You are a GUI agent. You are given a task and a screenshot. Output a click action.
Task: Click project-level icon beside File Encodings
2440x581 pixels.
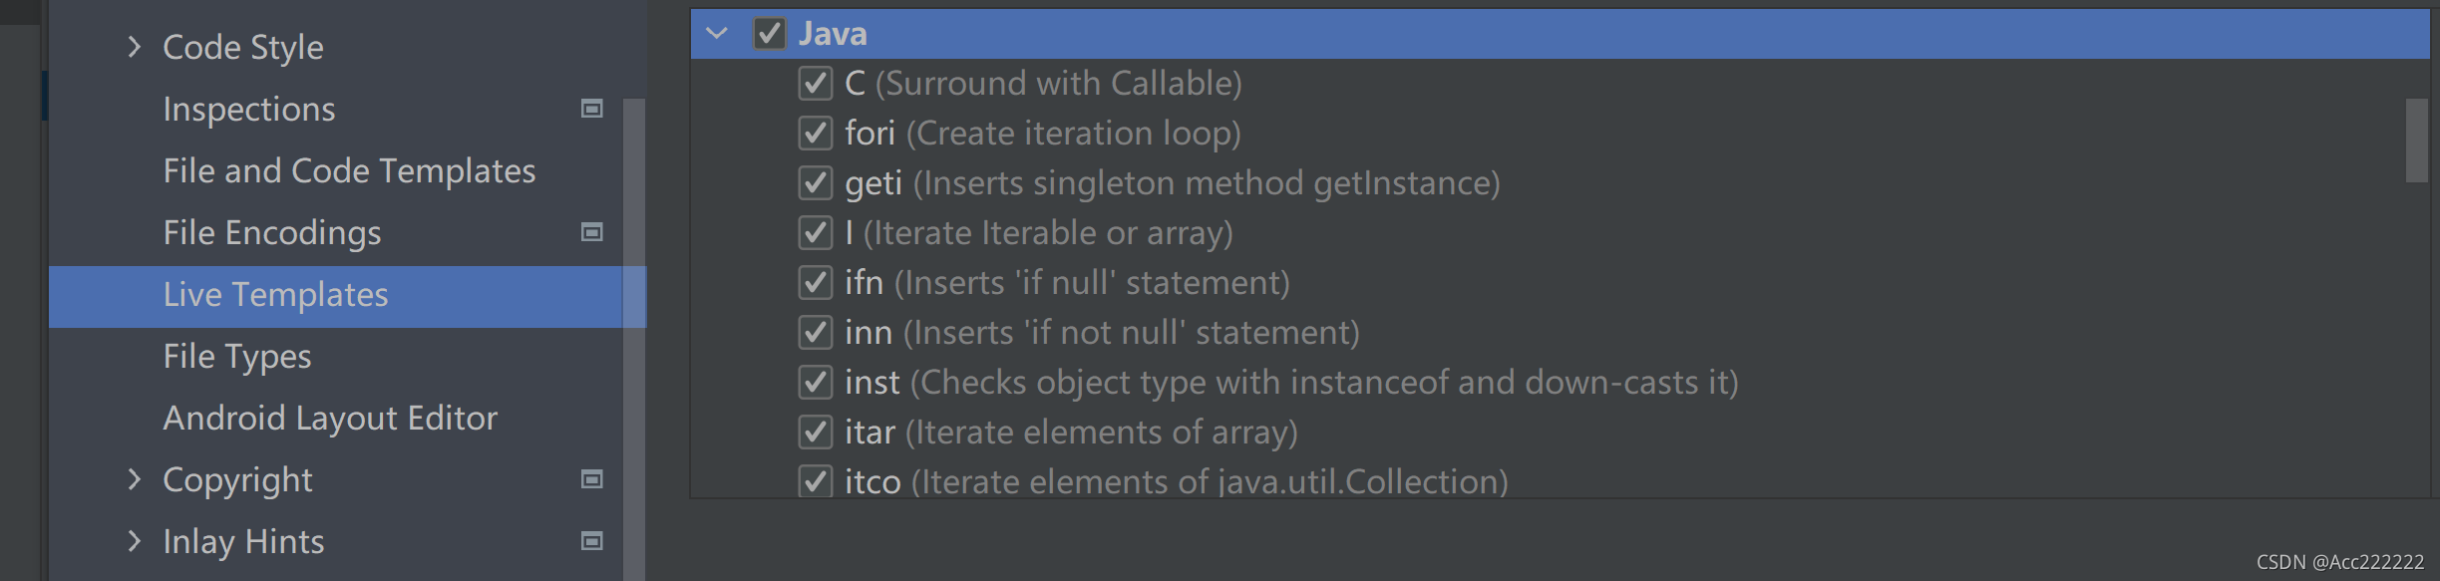tap(591, 232)
